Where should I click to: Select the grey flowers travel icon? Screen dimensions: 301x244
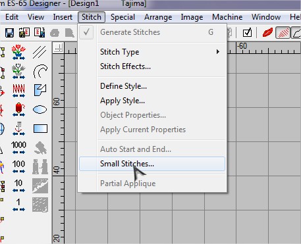[18, 71]
